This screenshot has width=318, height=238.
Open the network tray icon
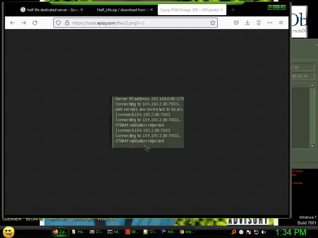(256, 232)
